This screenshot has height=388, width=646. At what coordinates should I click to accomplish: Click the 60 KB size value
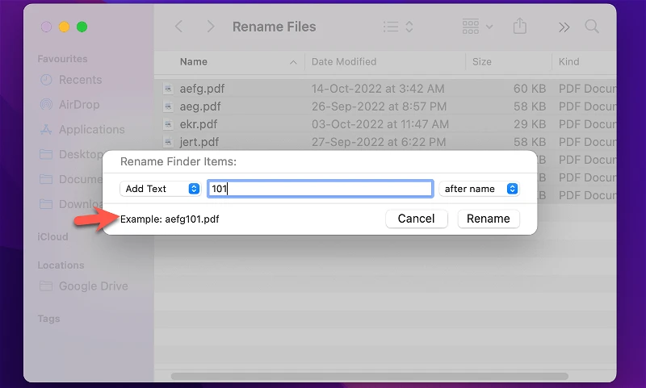[x=530, y=89]
